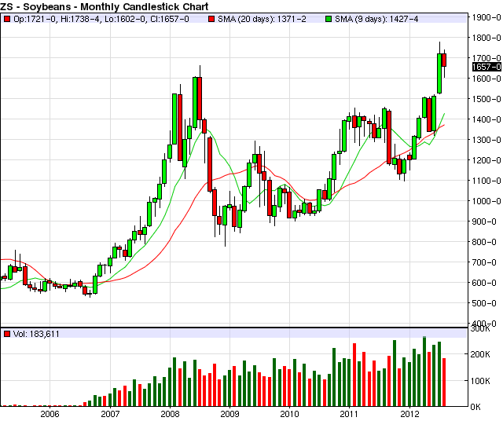Click the SMA (9 days): 1427-4 label
The height and width of the screenshot is (421, 503).
pos(377,19)
